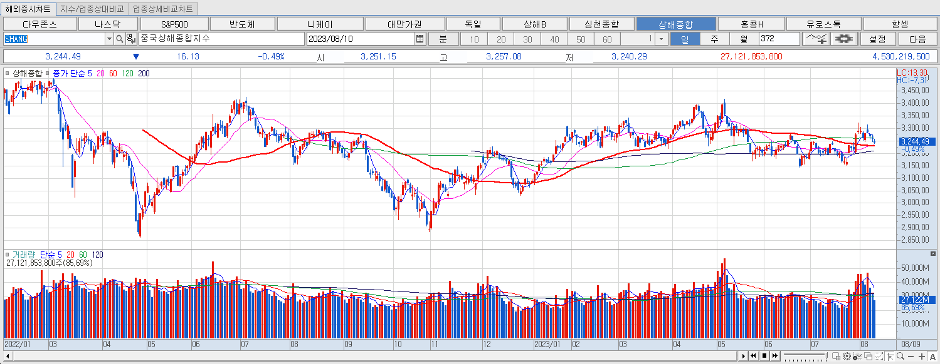Open the chart settings gear icon
Screen dimensions: 940x364
(x=844, y=38)
